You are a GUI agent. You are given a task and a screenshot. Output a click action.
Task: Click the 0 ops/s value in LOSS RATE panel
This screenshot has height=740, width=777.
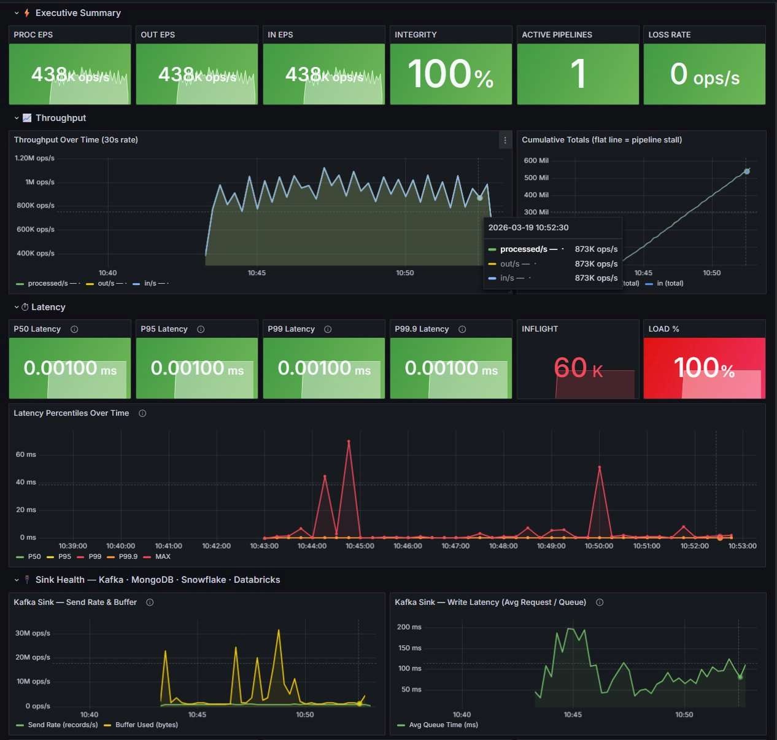click(705, 75)
